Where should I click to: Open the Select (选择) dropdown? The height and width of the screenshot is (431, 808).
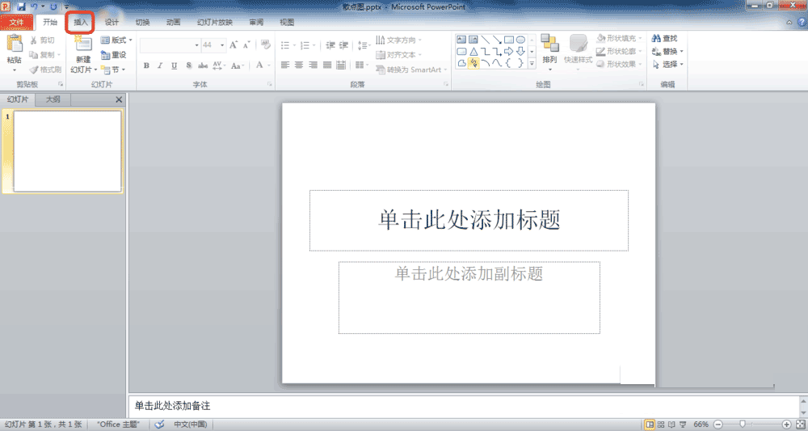[667, 65]
